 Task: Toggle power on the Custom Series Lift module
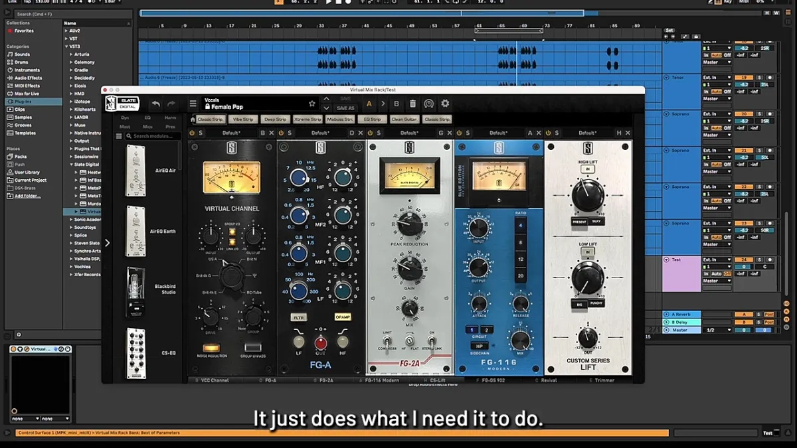click(548, 133)
